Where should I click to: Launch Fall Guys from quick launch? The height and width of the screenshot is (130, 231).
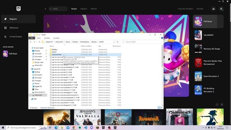coord(10,54)
